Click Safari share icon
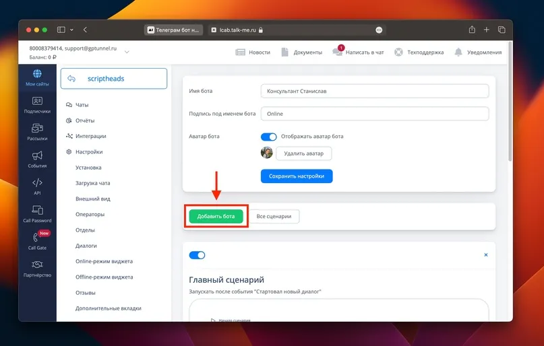Image resolution: width=544 pixels, height=346 pixels. click(x=472, y=30)
